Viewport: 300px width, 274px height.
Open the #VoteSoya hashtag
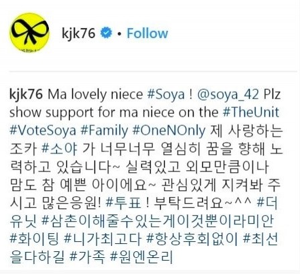click(43, 131)
